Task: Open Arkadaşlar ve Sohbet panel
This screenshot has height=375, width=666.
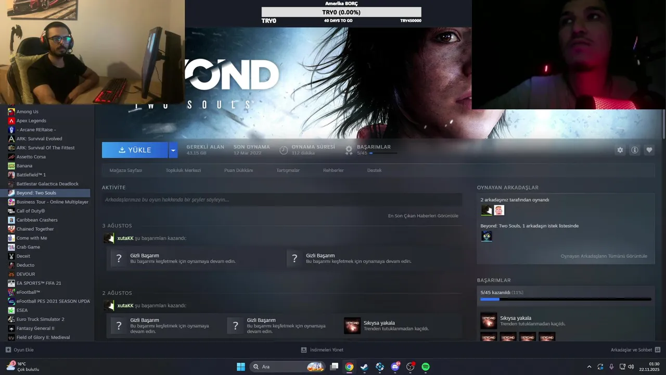Action: pos(635,350)
